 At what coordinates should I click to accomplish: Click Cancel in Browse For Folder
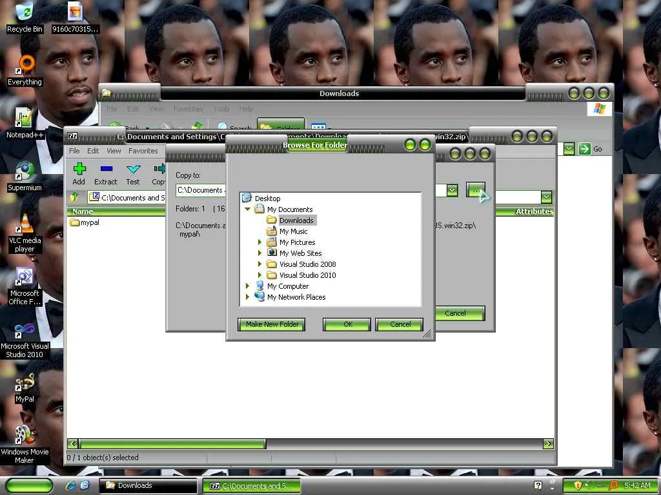click(400, 324)
